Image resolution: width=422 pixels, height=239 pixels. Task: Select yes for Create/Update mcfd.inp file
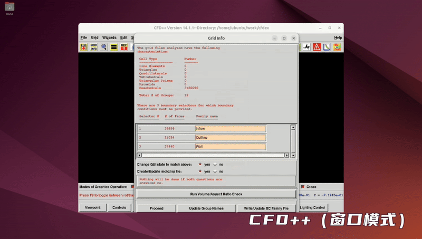pyautogui.click(x=200, y=171)
